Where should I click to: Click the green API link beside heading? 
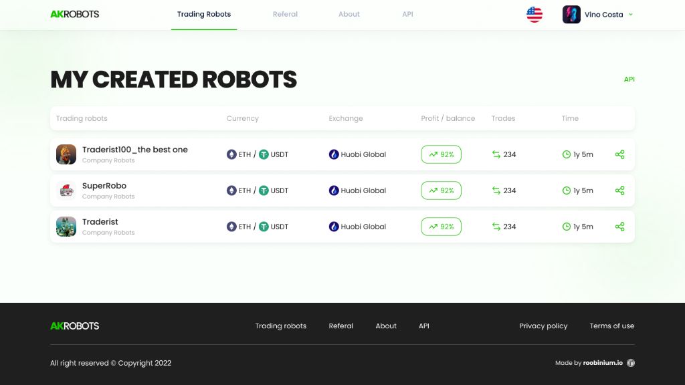pos(629,79)
